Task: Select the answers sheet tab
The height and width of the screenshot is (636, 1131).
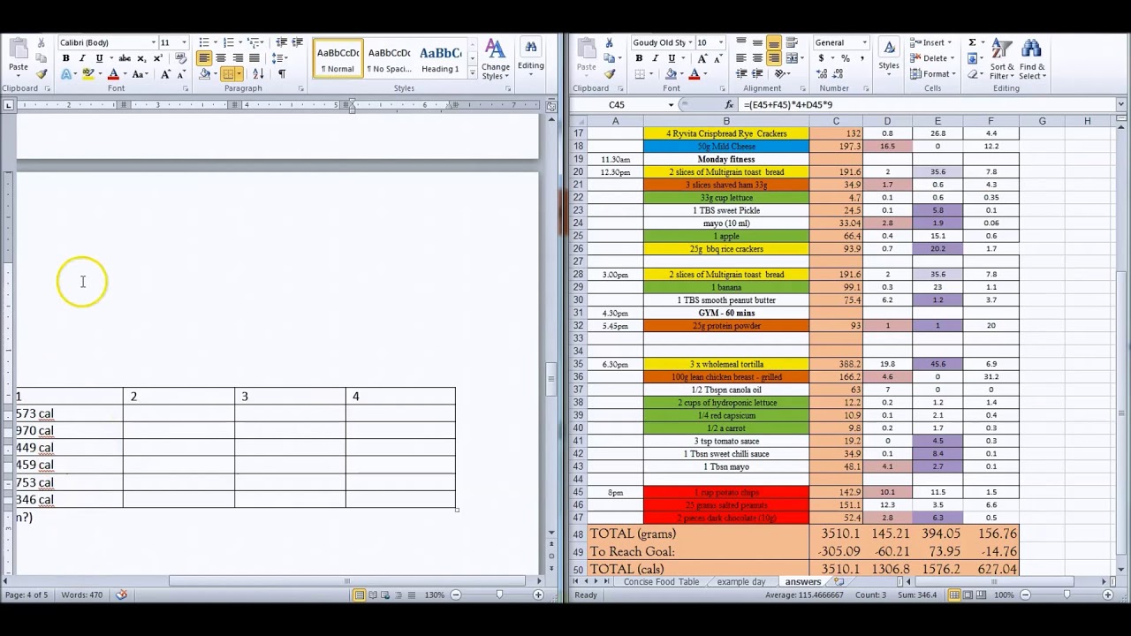Action: pyautogui.click(x=802, y=582)
